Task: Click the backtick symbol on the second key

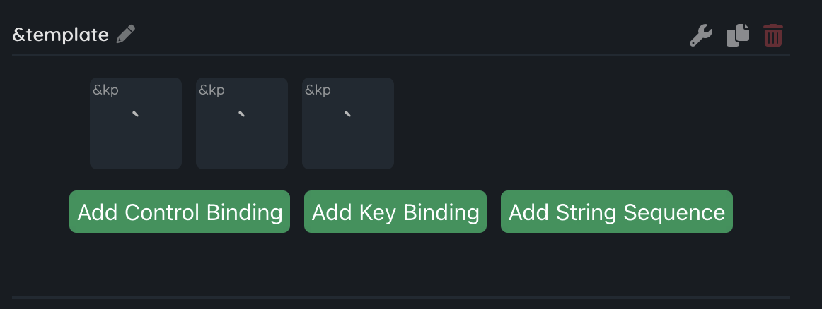Action: 242,114
